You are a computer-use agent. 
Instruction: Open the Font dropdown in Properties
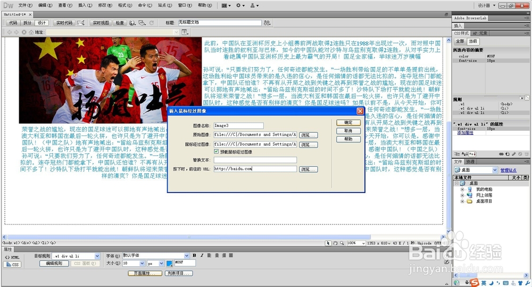click(187, 256)
